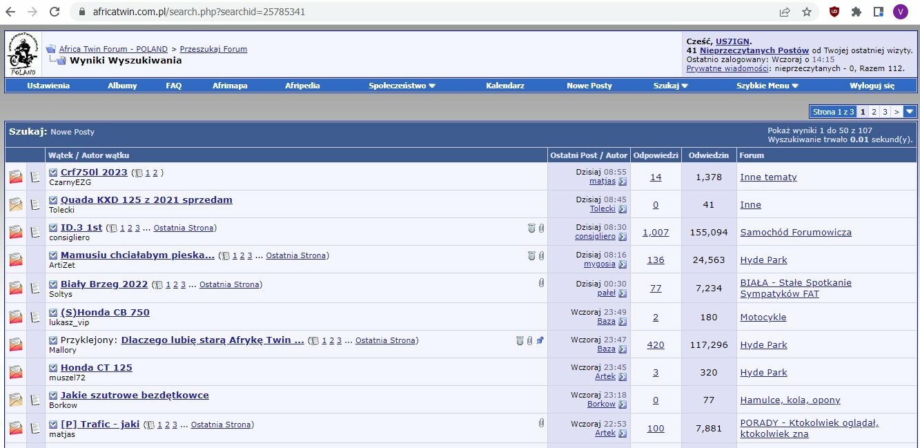Open the Motocykle forum link
The height and width of the screenshot is (448, 920).
coord(763,317)
